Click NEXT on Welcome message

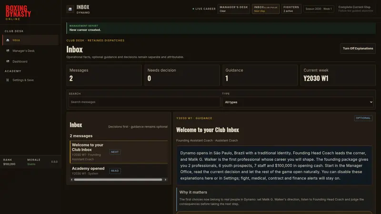[115, 152]
